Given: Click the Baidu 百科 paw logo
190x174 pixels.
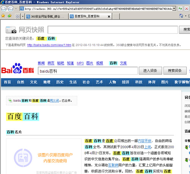Looking at the screenshot, I should coord(17,68).
